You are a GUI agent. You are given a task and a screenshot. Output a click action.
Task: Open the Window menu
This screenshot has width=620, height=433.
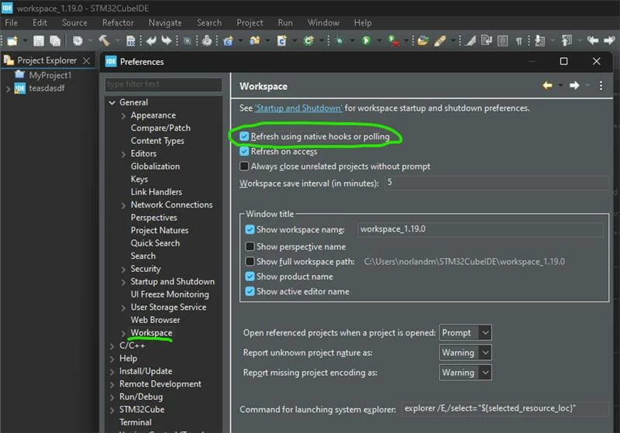pos(323,23)
